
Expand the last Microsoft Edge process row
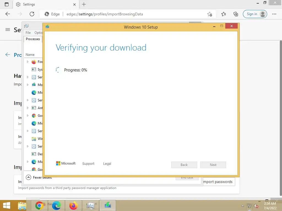click(28, 162)
